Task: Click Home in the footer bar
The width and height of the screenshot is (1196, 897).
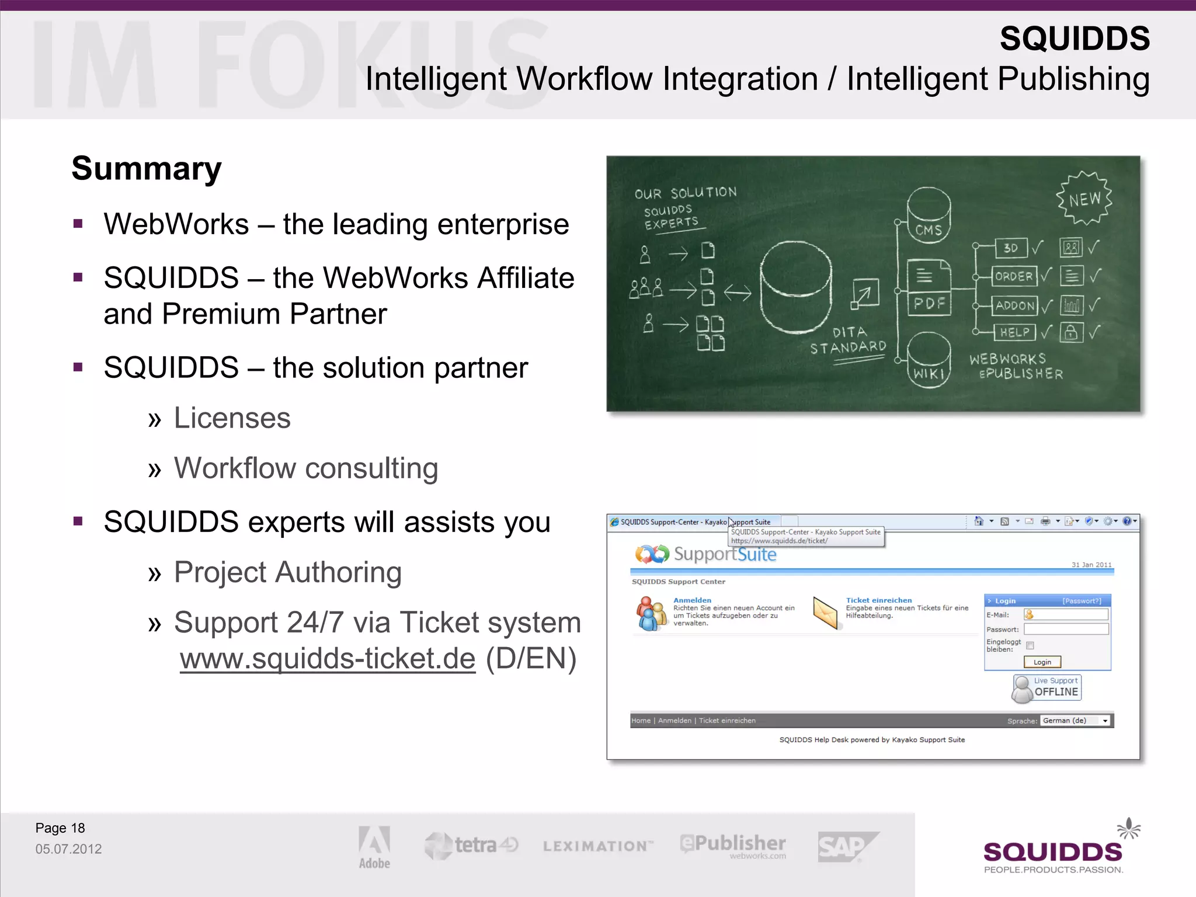Action: 641,721
